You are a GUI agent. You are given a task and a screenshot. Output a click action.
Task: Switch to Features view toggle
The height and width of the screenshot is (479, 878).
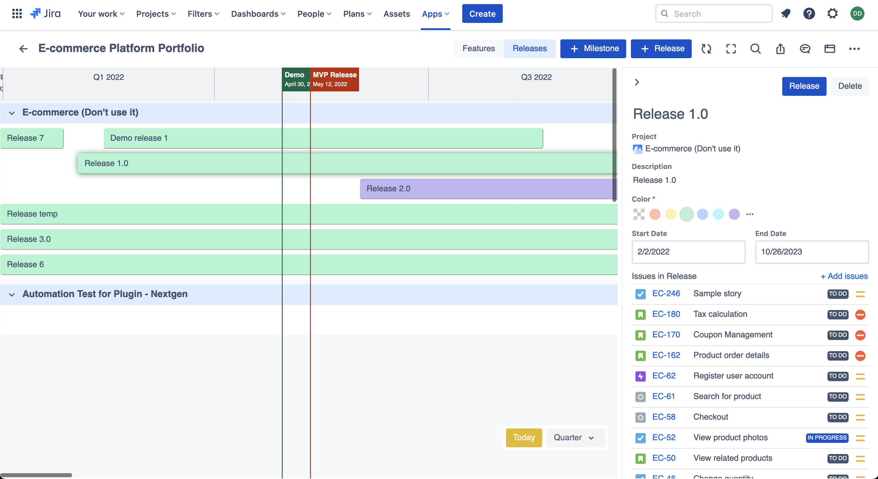pyautogui.click(x=478, y=48)
